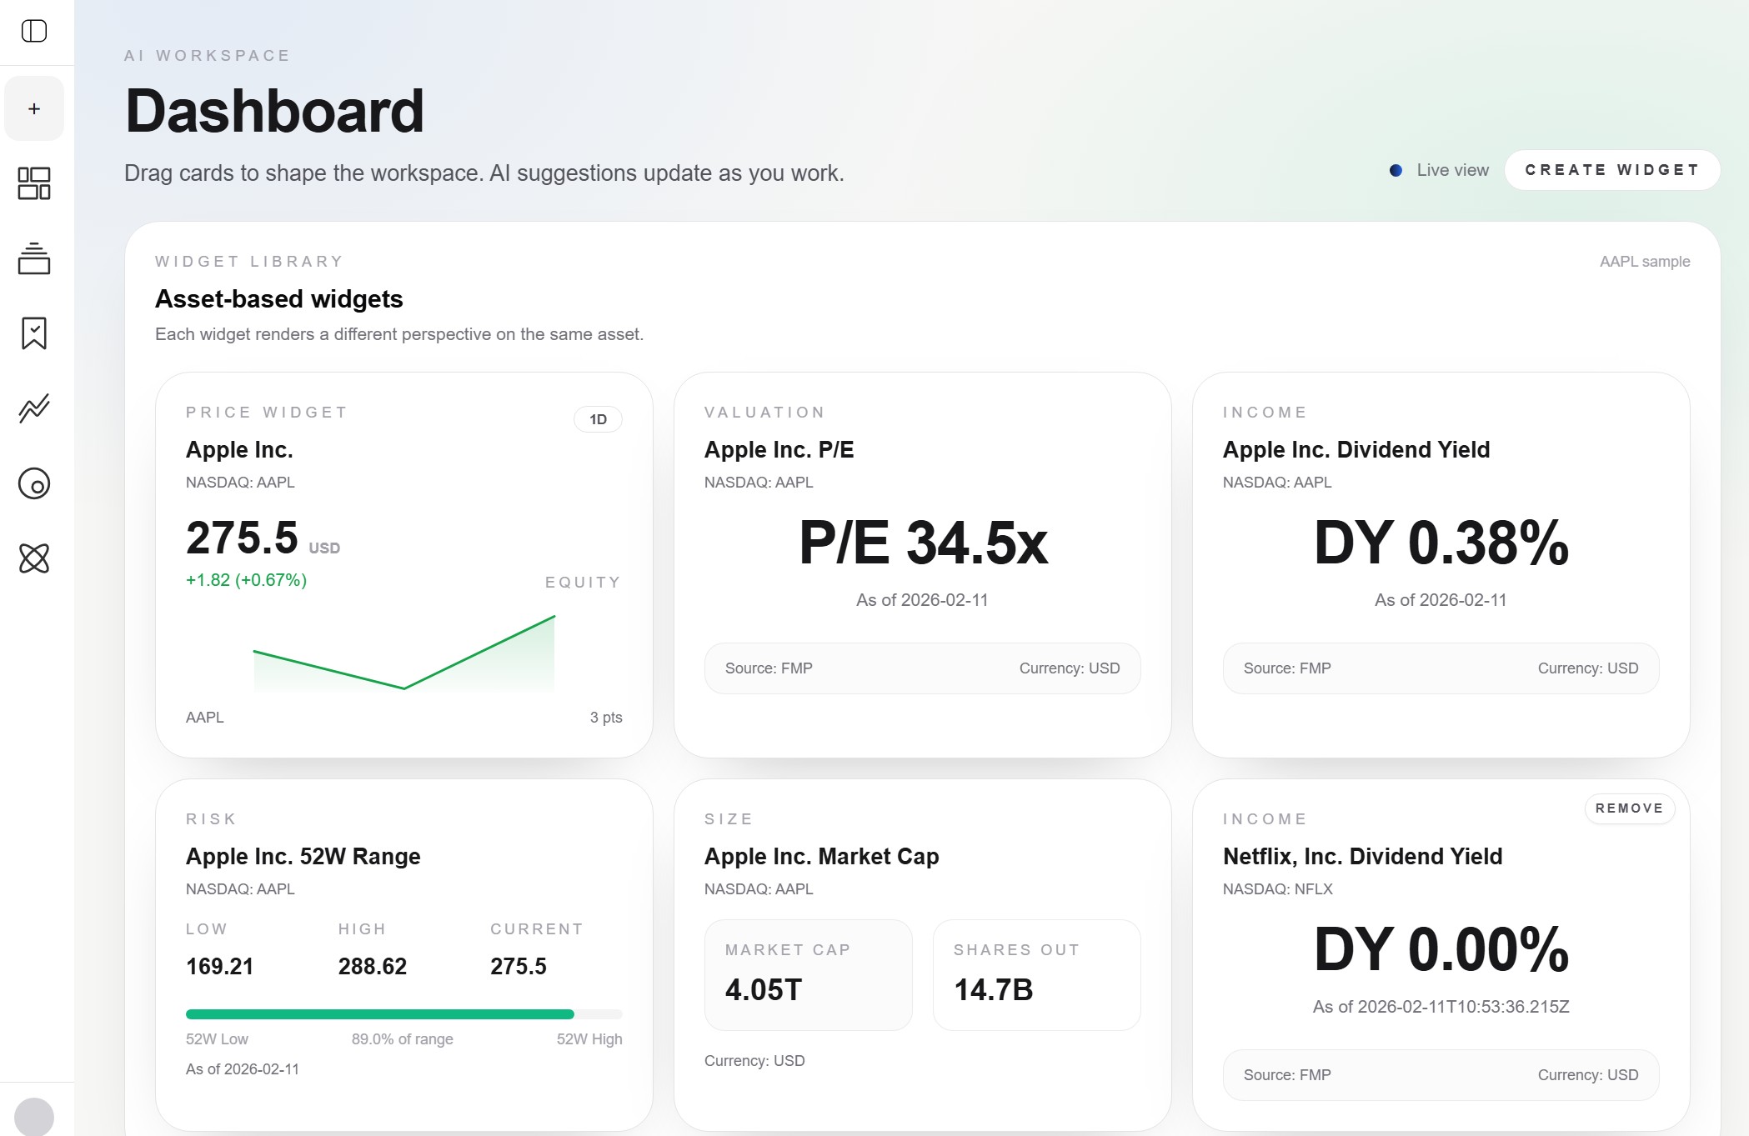
Task: Click the 52W high value 288.62
Action: (373, 967)
